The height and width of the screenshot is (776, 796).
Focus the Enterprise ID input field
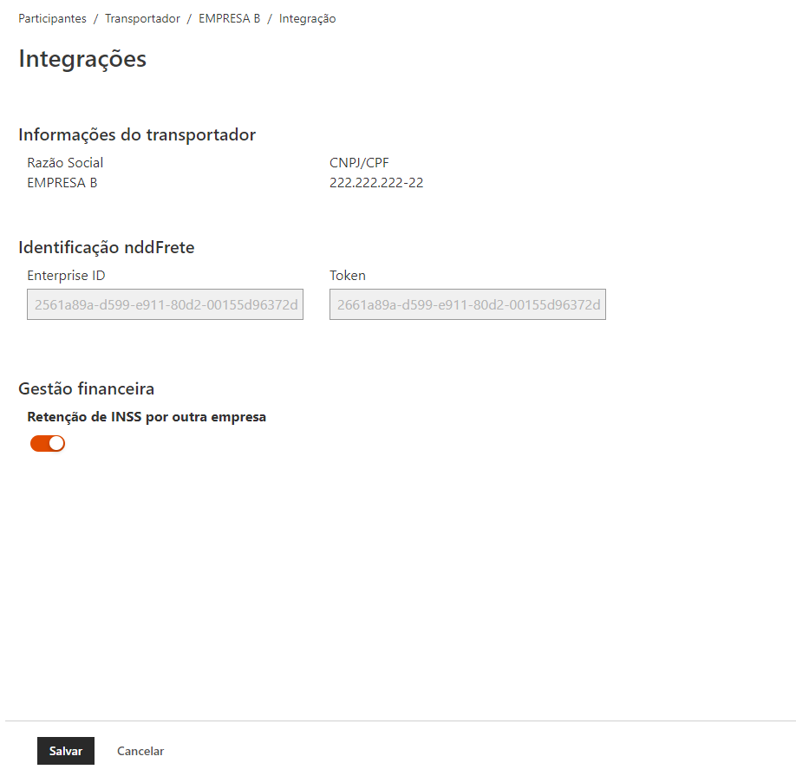pos(165,304)
